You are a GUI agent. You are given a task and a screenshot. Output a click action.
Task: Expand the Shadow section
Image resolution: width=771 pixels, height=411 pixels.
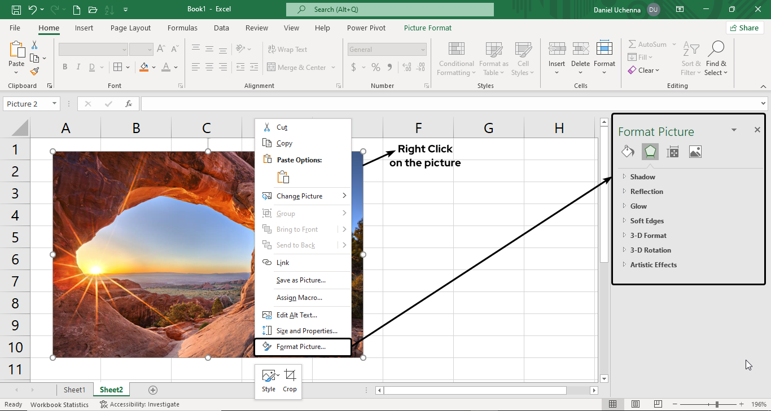[x=642, y=176]
